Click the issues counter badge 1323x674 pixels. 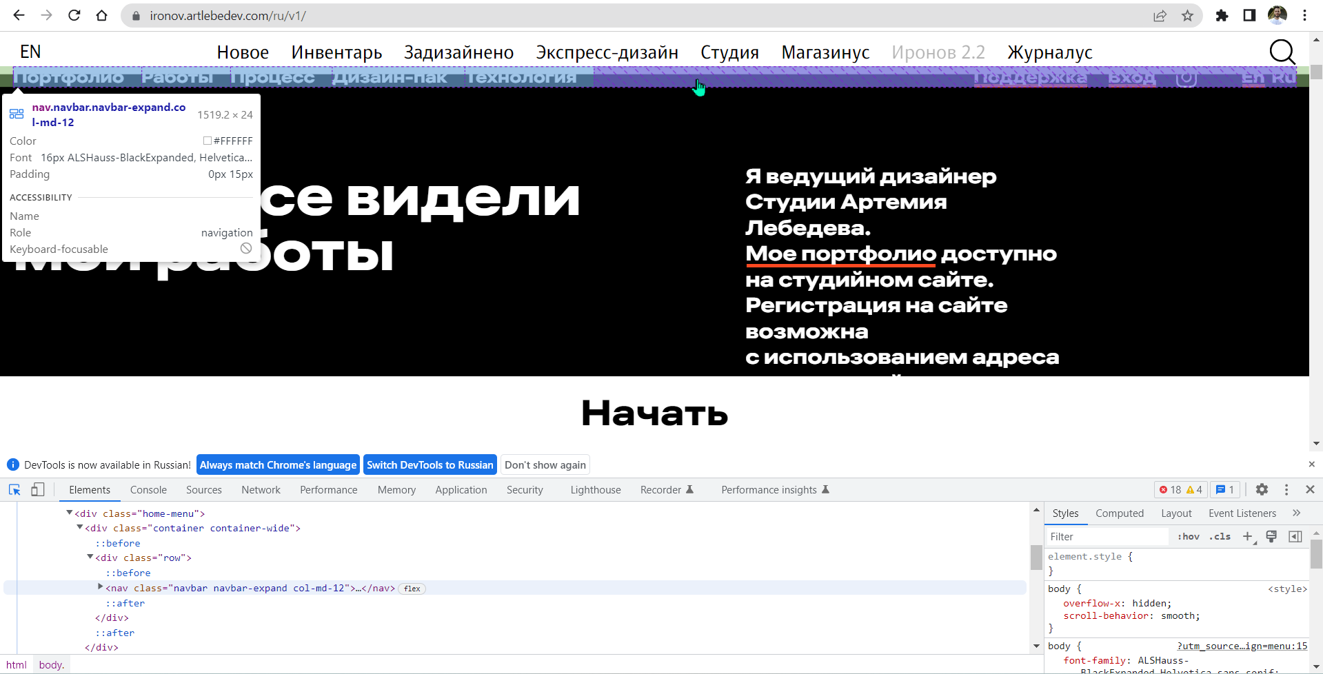[x=1225, y=489]
